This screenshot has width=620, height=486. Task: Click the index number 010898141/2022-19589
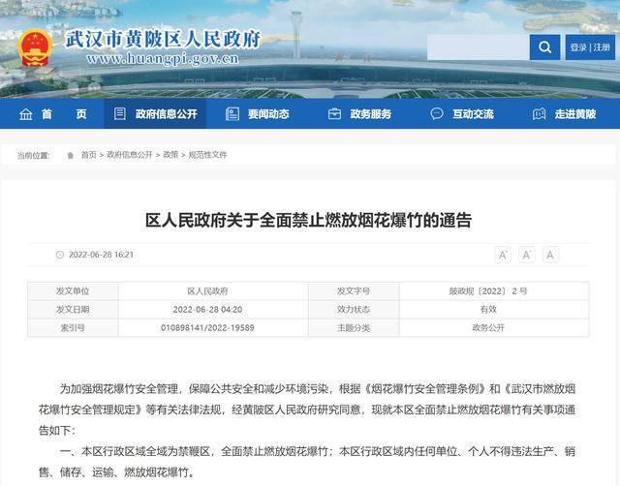click(207, 327)
